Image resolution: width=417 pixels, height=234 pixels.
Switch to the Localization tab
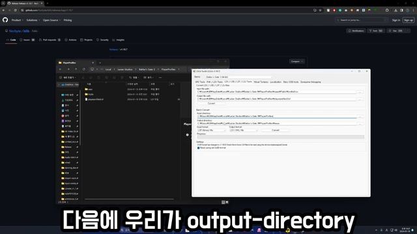tap(276, 82)
